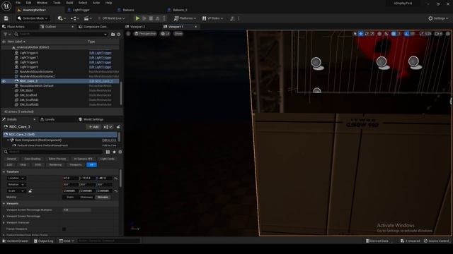Filter Details by the All category

coord(91,164)
